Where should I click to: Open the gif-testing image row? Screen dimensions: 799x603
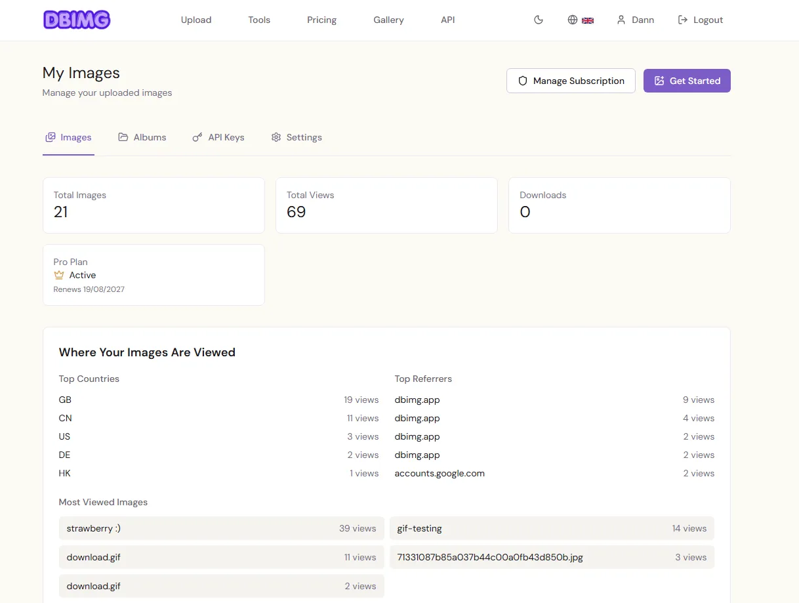pyautogui.click(x=552, y=528)
